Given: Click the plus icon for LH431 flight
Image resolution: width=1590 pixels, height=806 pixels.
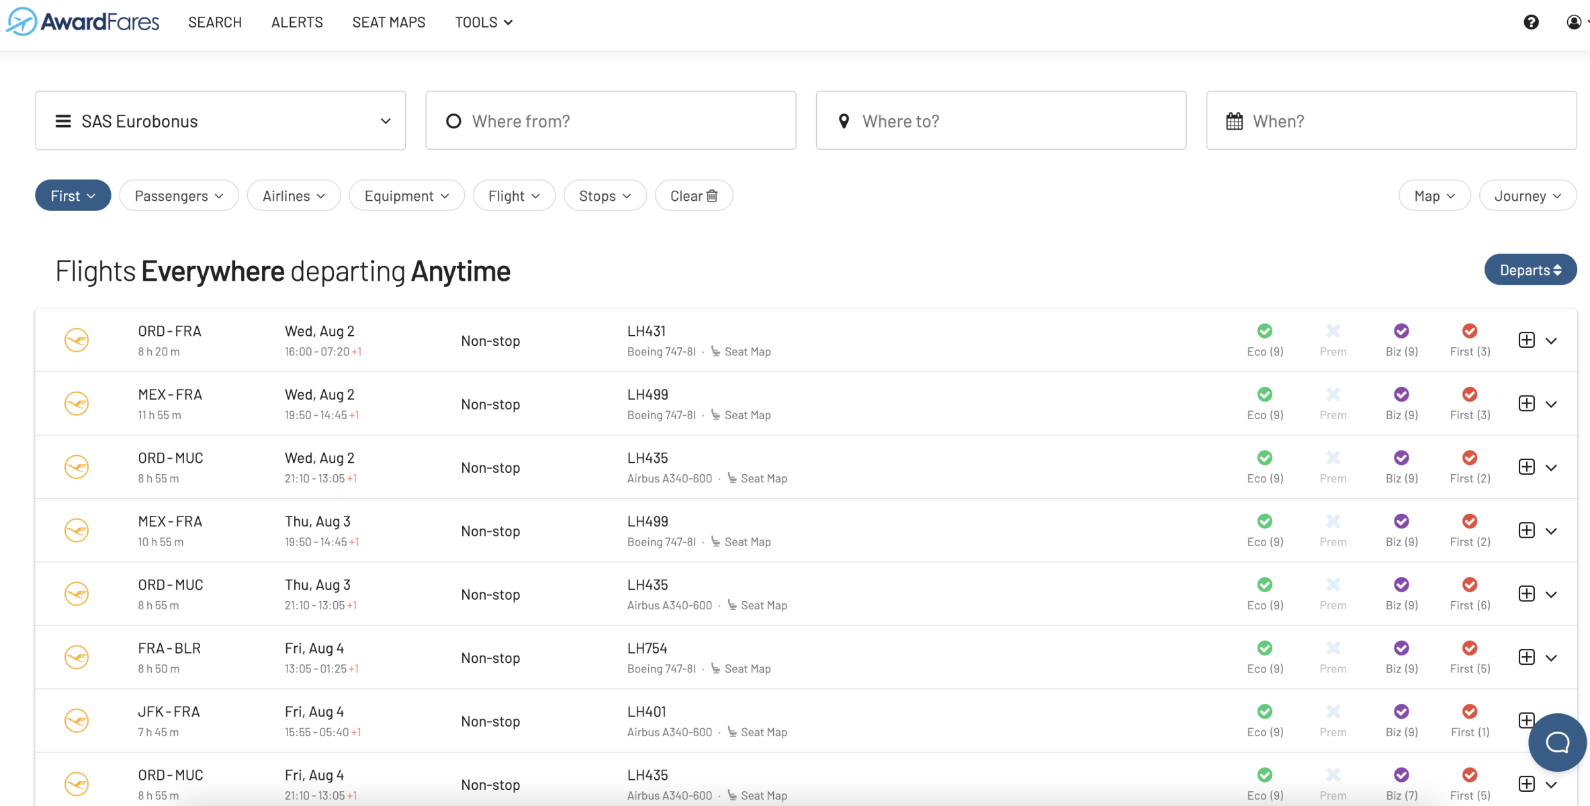Looking at the screenshot, I should (1526, 340).
